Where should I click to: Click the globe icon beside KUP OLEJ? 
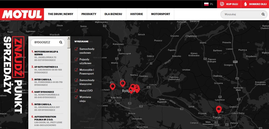point(222,4)
